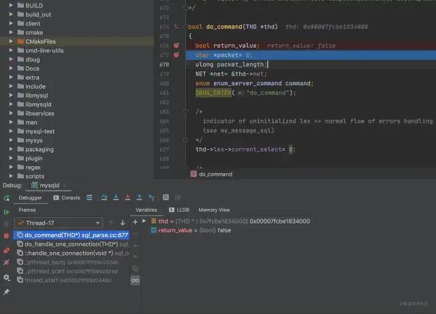Click the Step Over icon

point(104,198)
